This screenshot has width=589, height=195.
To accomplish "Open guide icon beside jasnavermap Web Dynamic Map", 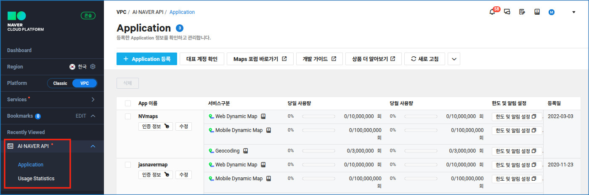I will [263, 165].
